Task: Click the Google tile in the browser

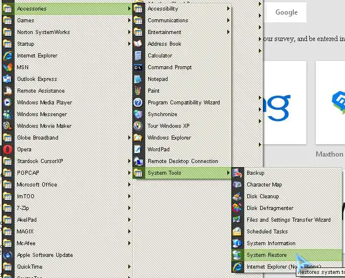Action: [x=286, y=12]
